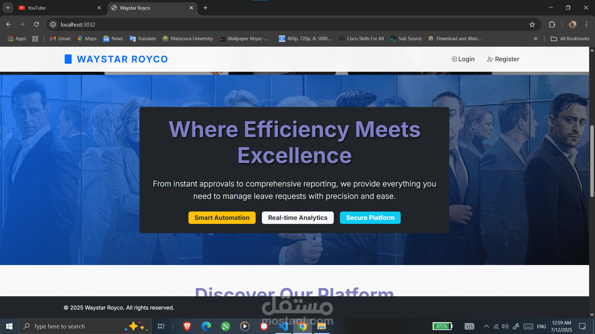The image size is (595, 334).
Task: Bookmark this page with the star
Action: point(532,24)
